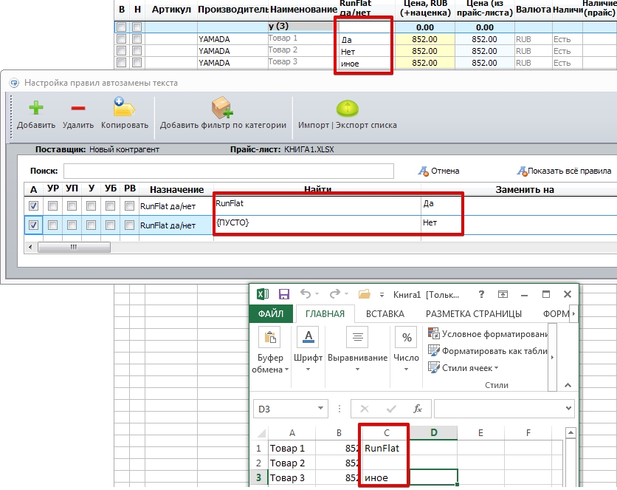Click the Найти column header
617x490 pixels.
point(317,189)
